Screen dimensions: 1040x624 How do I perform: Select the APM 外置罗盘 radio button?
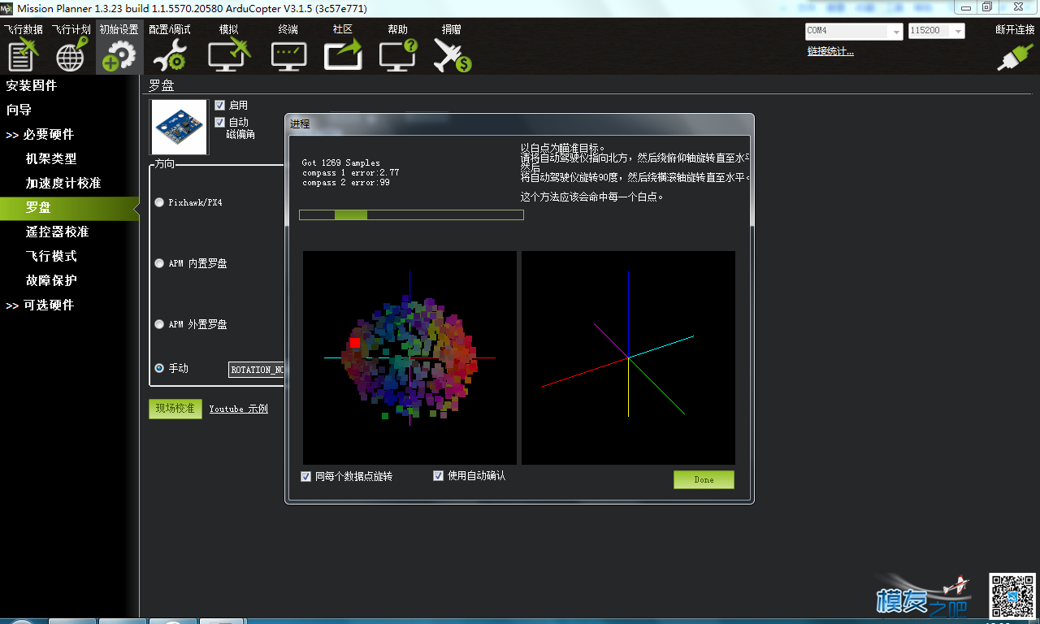tap(159, 324)
